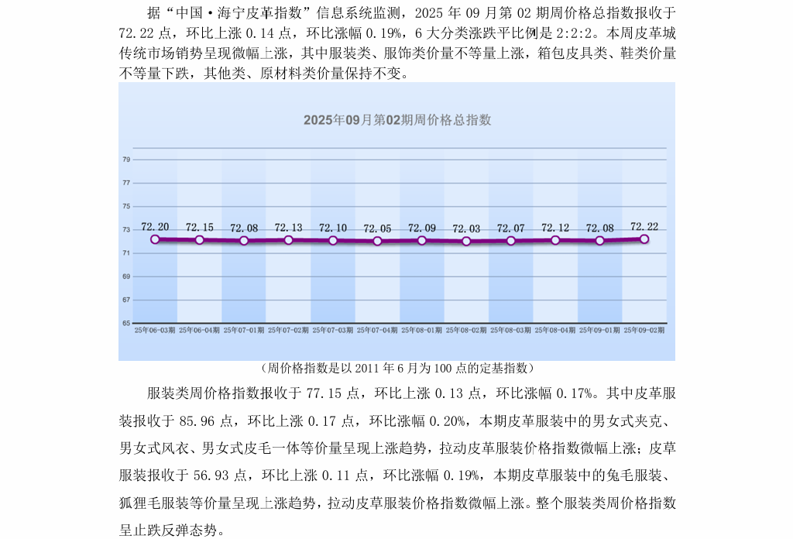
Task: Click the 72.03 data point marker
Action: tap(466, 242)
